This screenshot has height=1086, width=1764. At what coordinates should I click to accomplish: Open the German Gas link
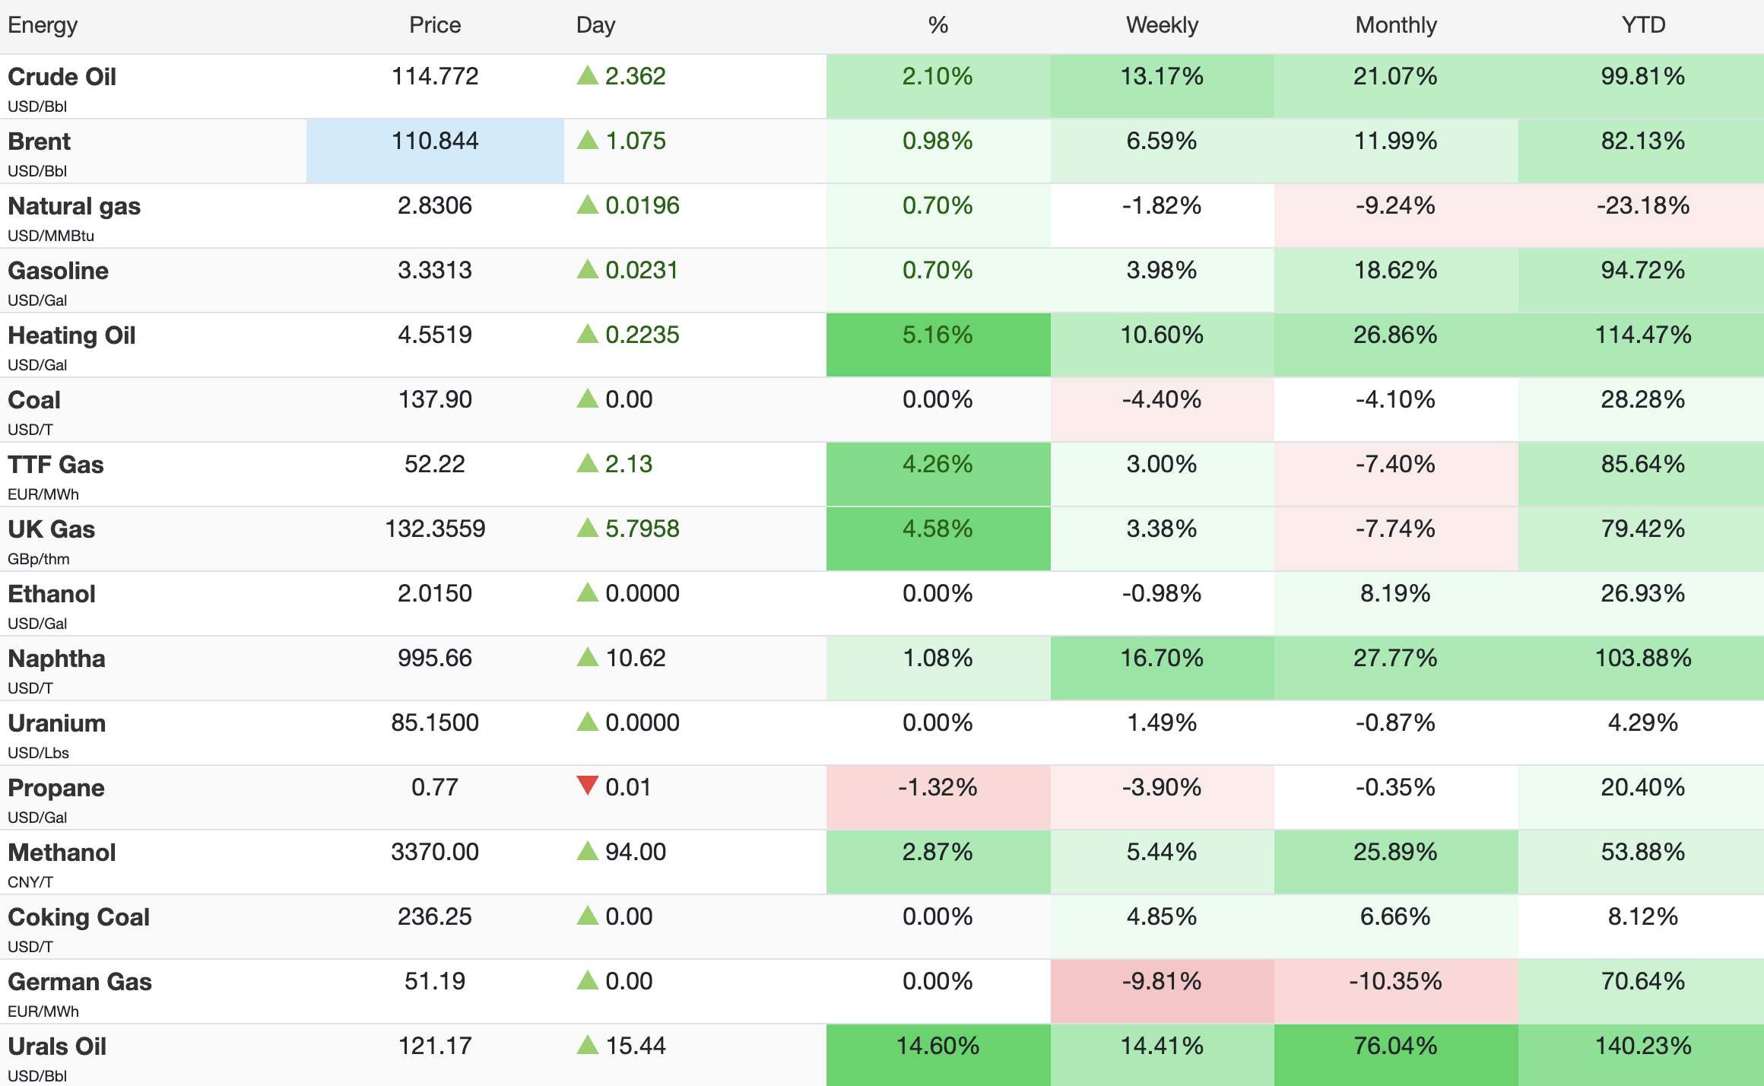click(x=80, y=982)
